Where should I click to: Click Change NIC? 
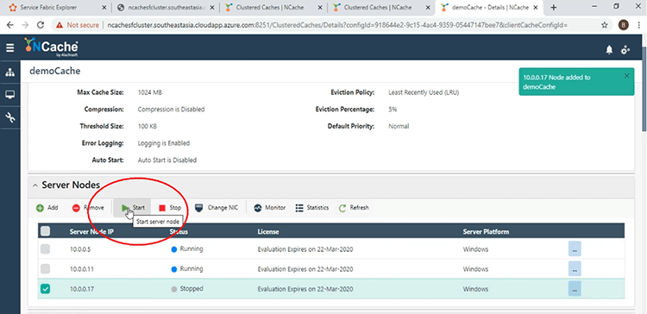pos(217,208)
